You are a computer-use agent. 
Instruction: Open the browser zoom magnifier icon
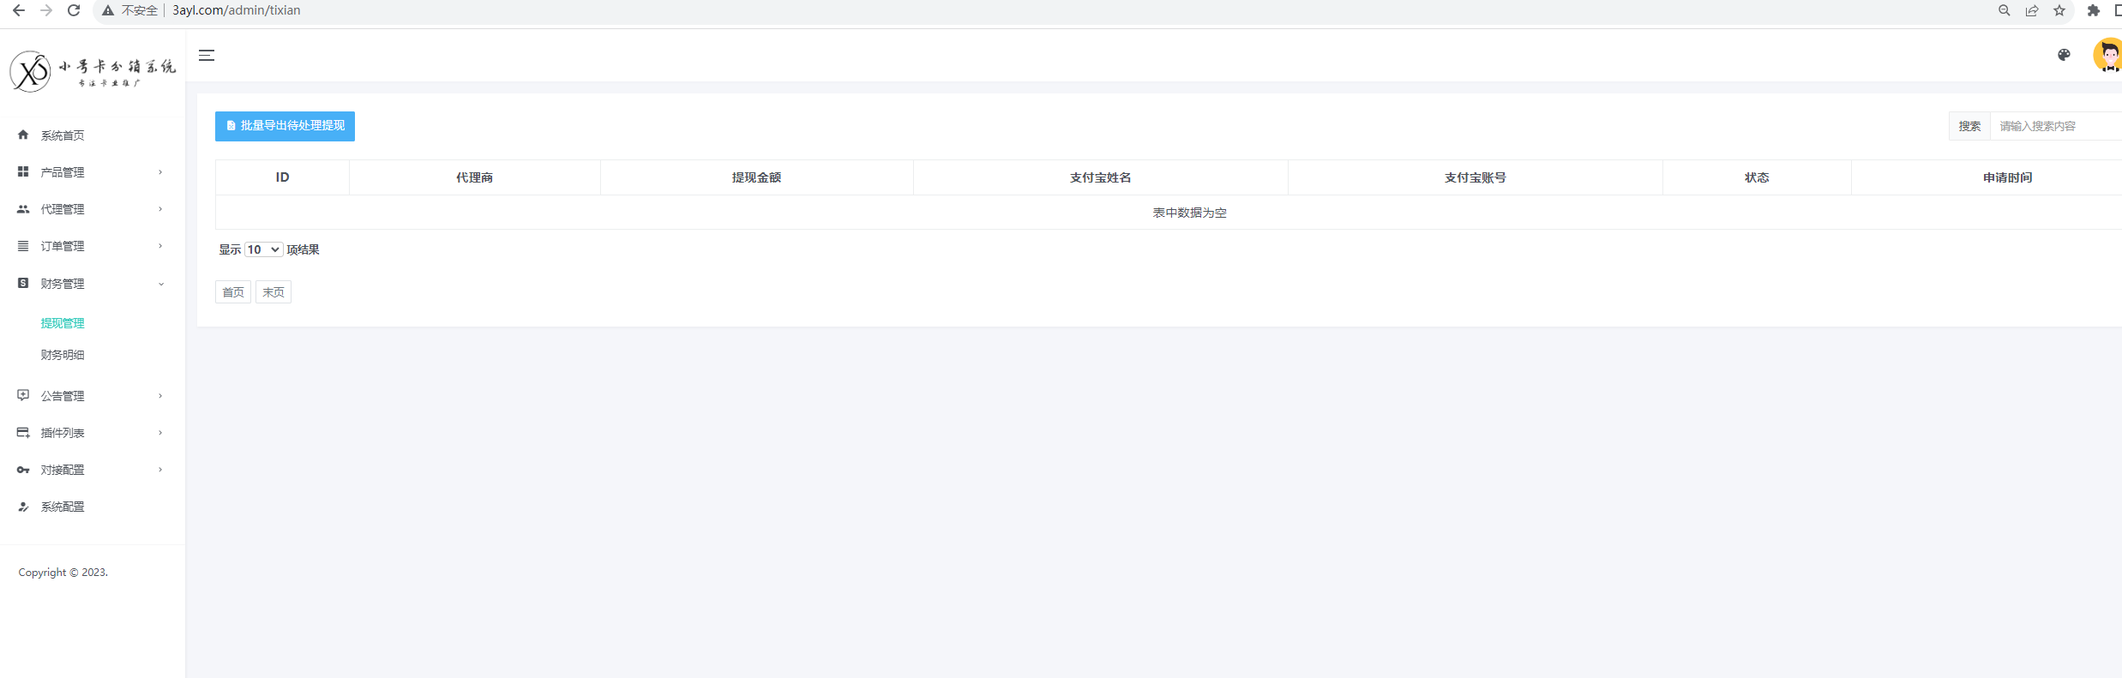[2004, 10]
